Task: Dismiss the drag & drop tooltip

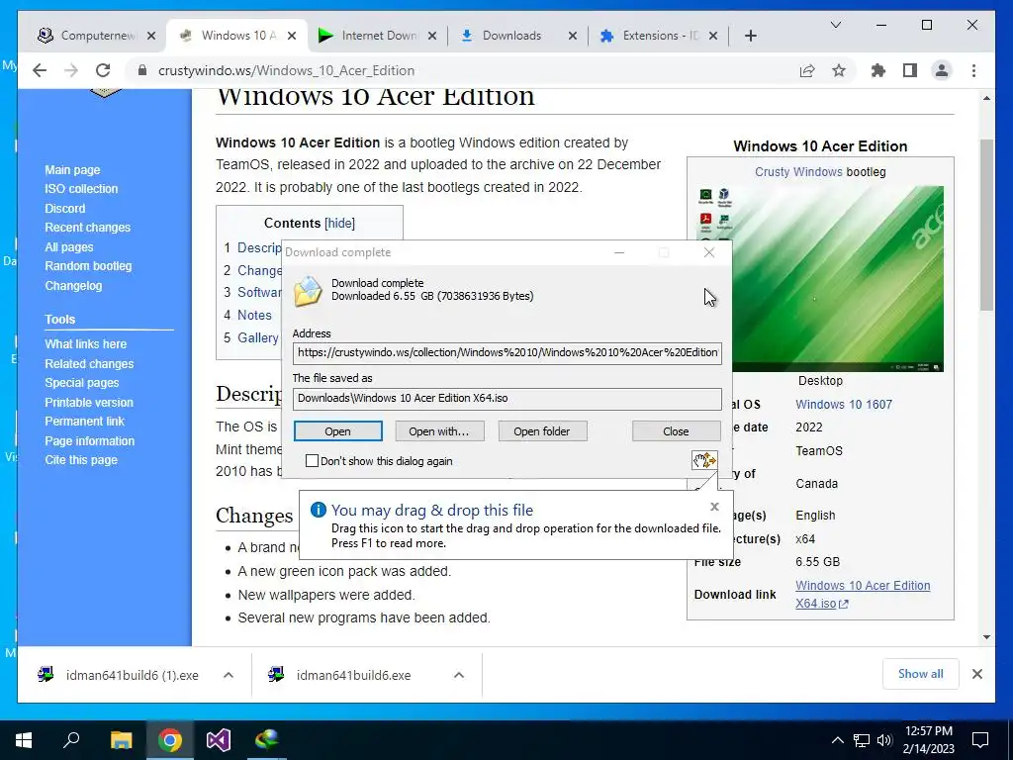Action: [714, 507]
